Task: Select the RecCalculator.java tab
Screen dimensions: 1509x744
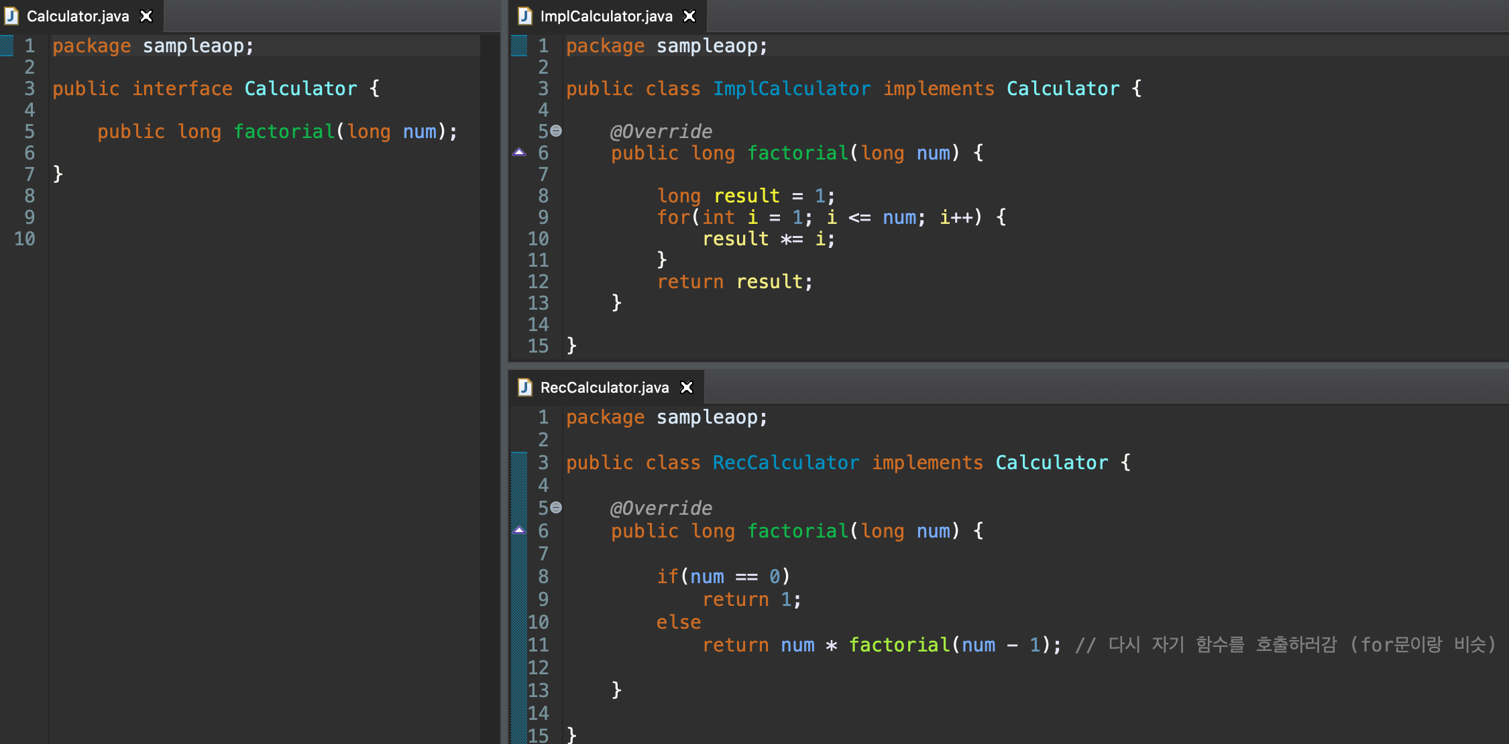Action: pos(604,387)
